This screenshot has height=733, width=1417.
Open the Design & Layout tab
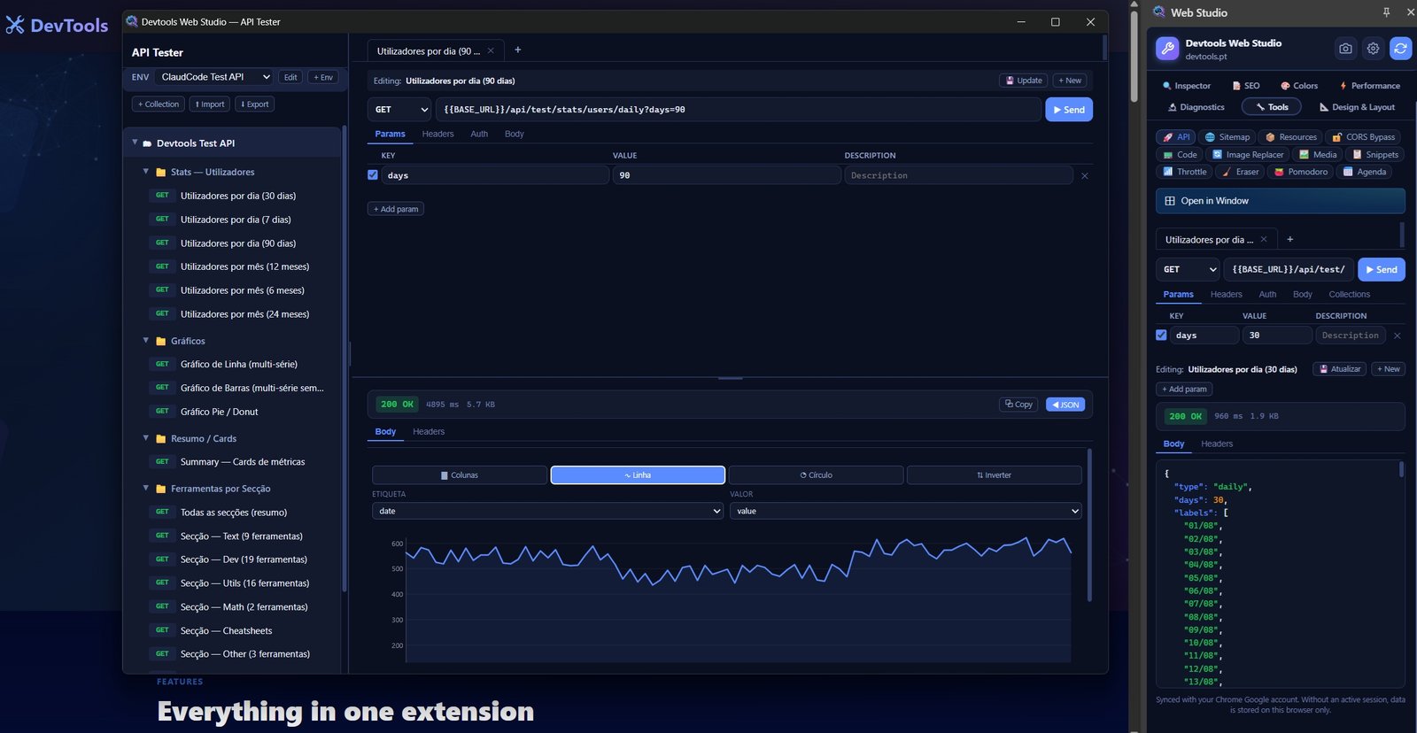1357,107
